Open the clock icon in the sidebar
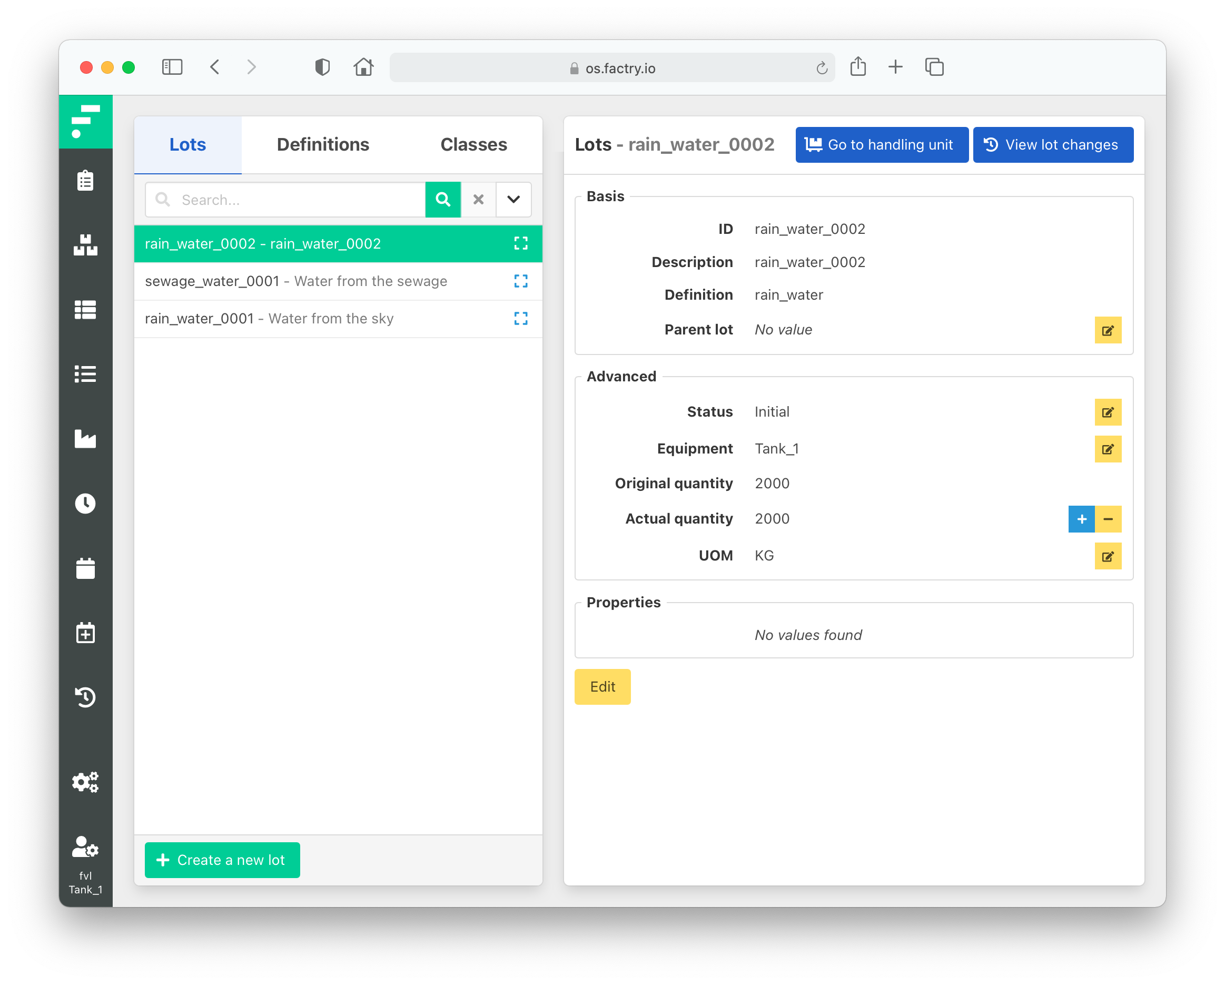 tap(85, 503)
